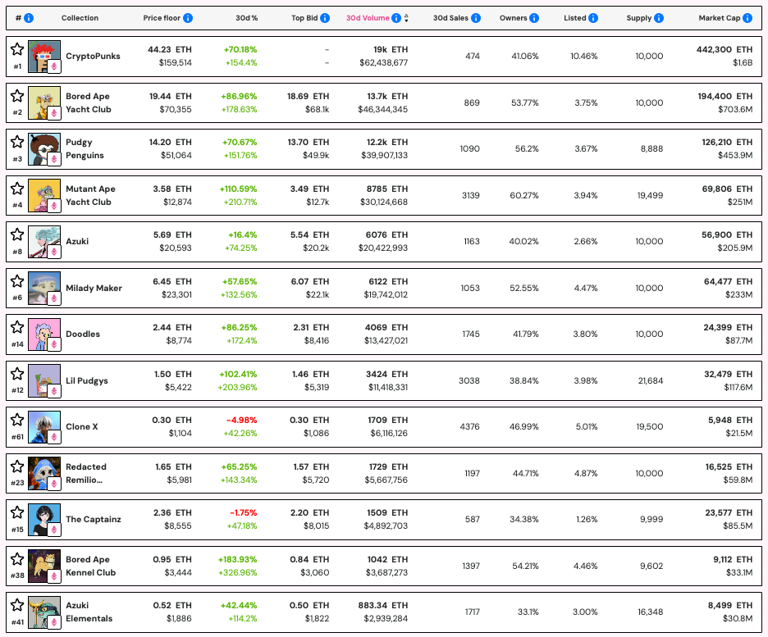Screen dimensions: 768x637
Task: Favorite CryptoPunks with its star
Action: click(17, 49)
